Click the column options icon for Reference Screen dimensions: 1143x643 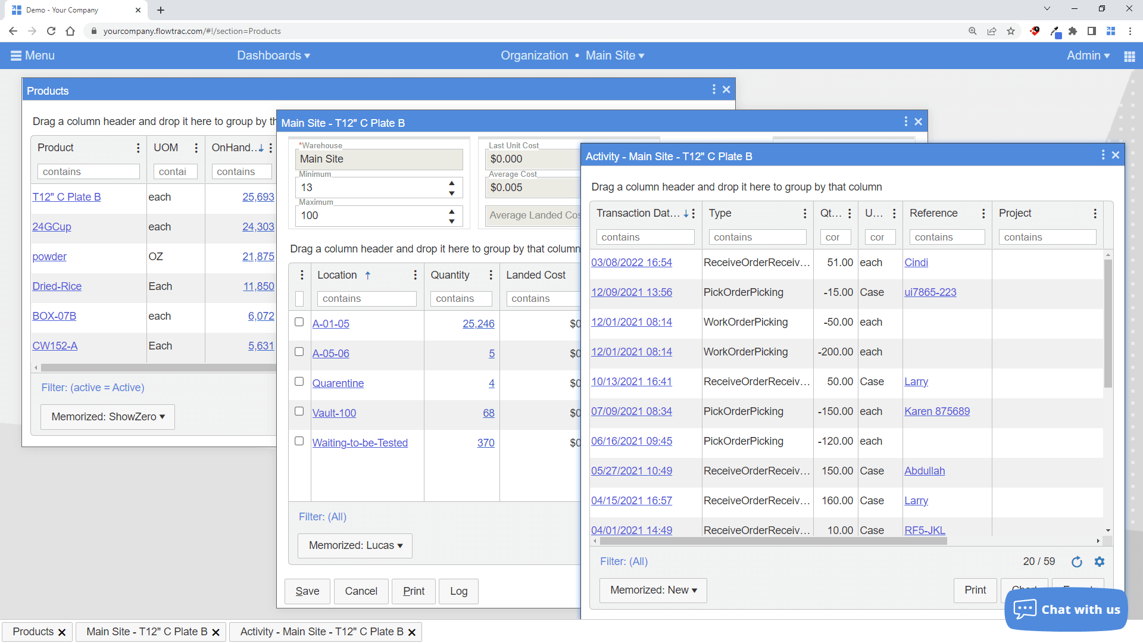pyautogui.click(x=983, y=214)
